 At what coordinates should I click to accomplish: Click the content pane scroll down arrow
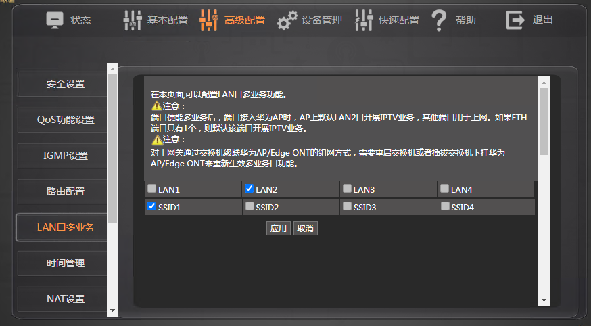[544, 300]
